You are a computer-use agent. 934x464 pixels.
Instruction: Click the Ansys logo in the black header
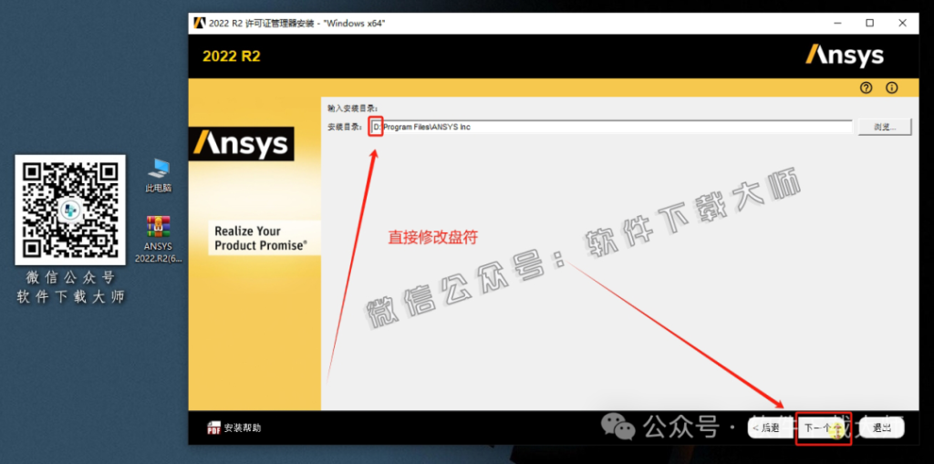pos(845,56)
